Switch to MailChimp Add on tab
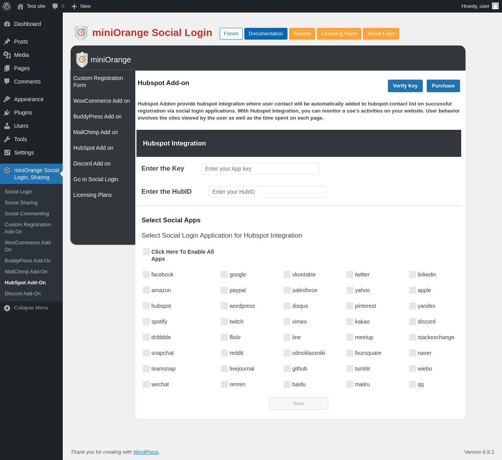502x460 pixels. (x=103, y=132)
